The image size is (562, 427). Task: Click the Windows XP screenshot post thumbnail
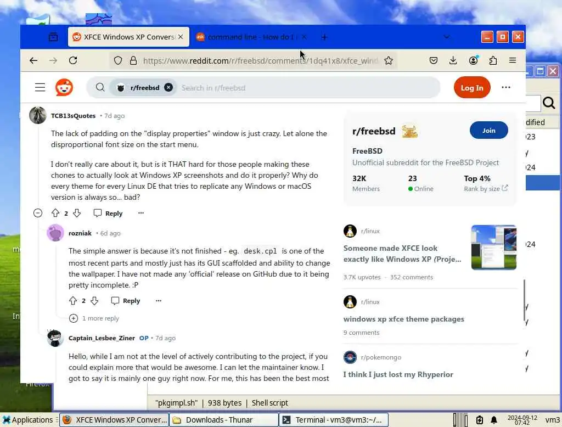[493, 248]
